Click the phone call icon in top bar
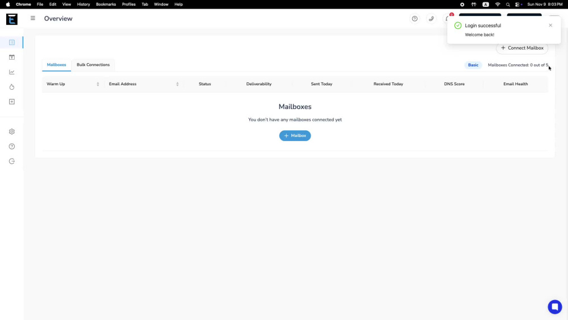The height and width of the screenshot is (320, 568). [431, 19]
